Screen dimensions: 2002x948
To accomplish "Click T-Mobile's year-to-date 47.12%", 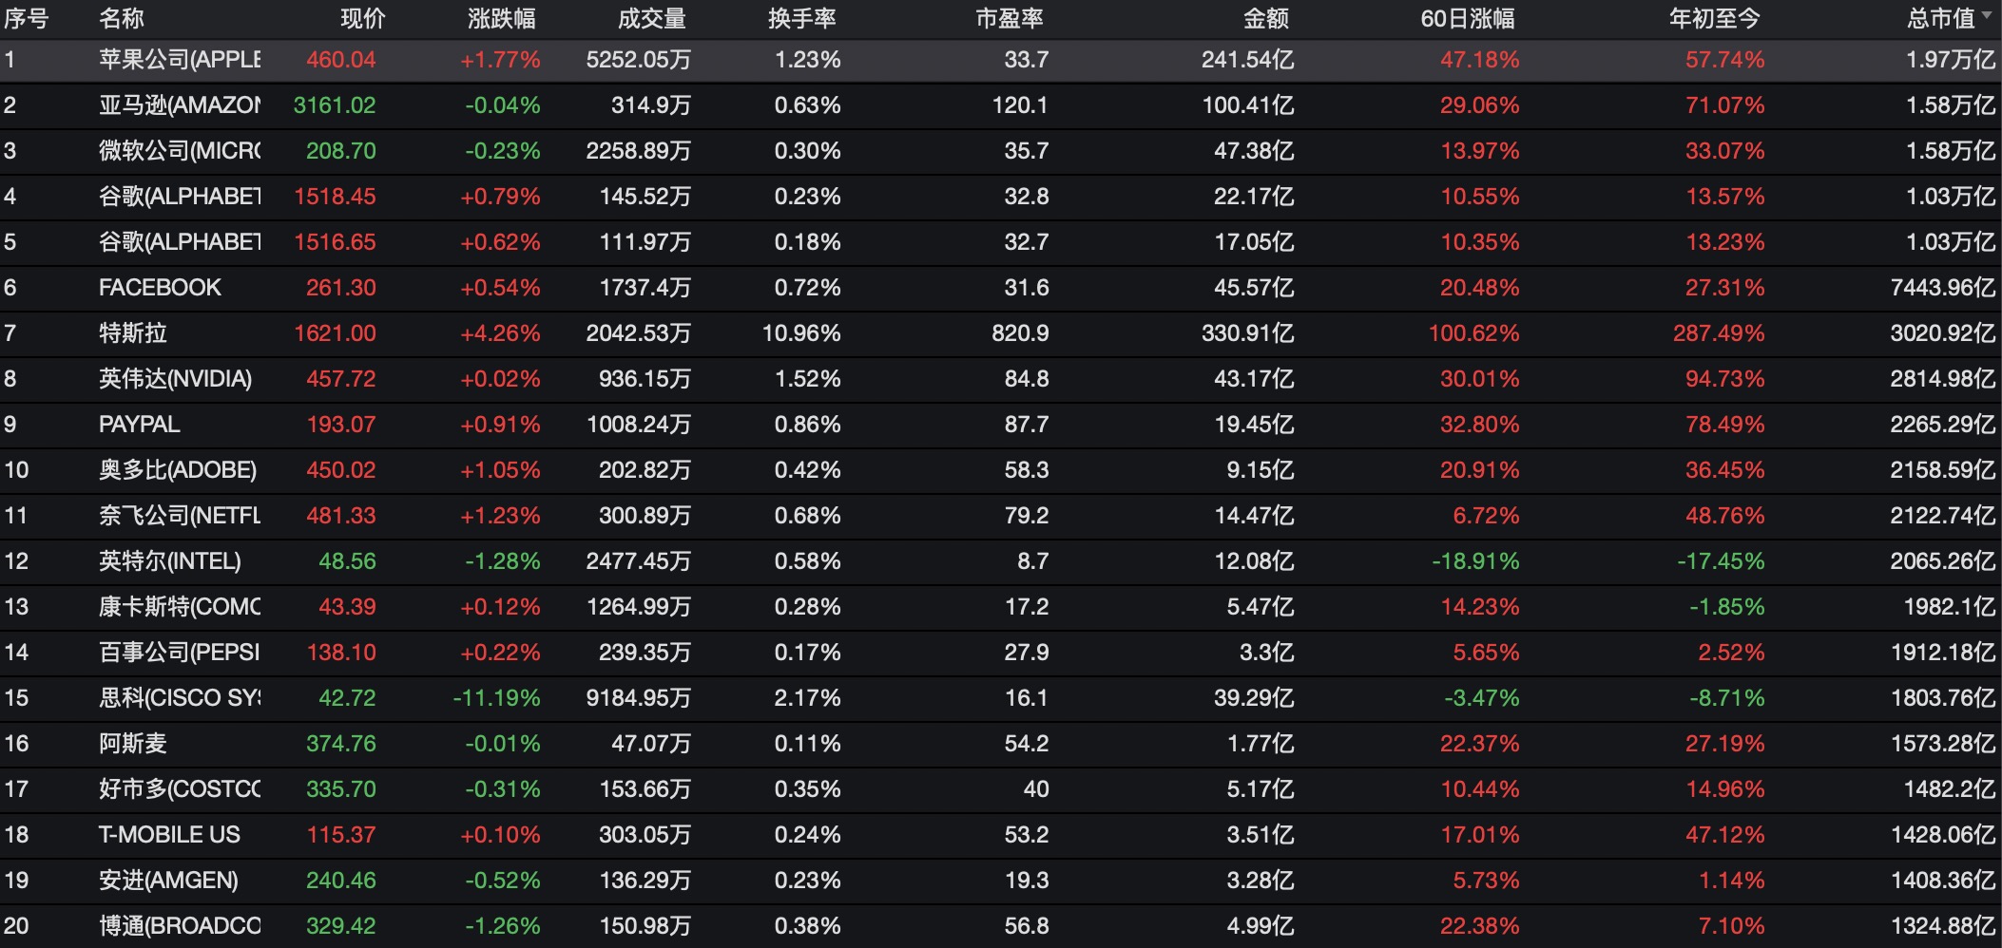I will point(1725,835).
